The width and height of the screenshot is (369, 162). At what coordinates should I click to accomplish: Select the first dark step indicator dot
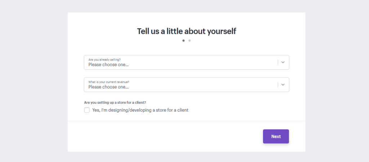[183, 41]
